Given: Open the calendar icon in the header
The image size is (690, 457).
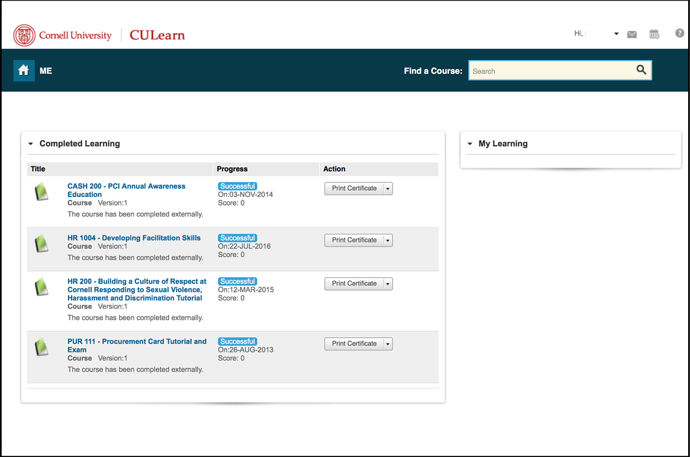Looking at the screenshot, I should [x=654, y=34].
